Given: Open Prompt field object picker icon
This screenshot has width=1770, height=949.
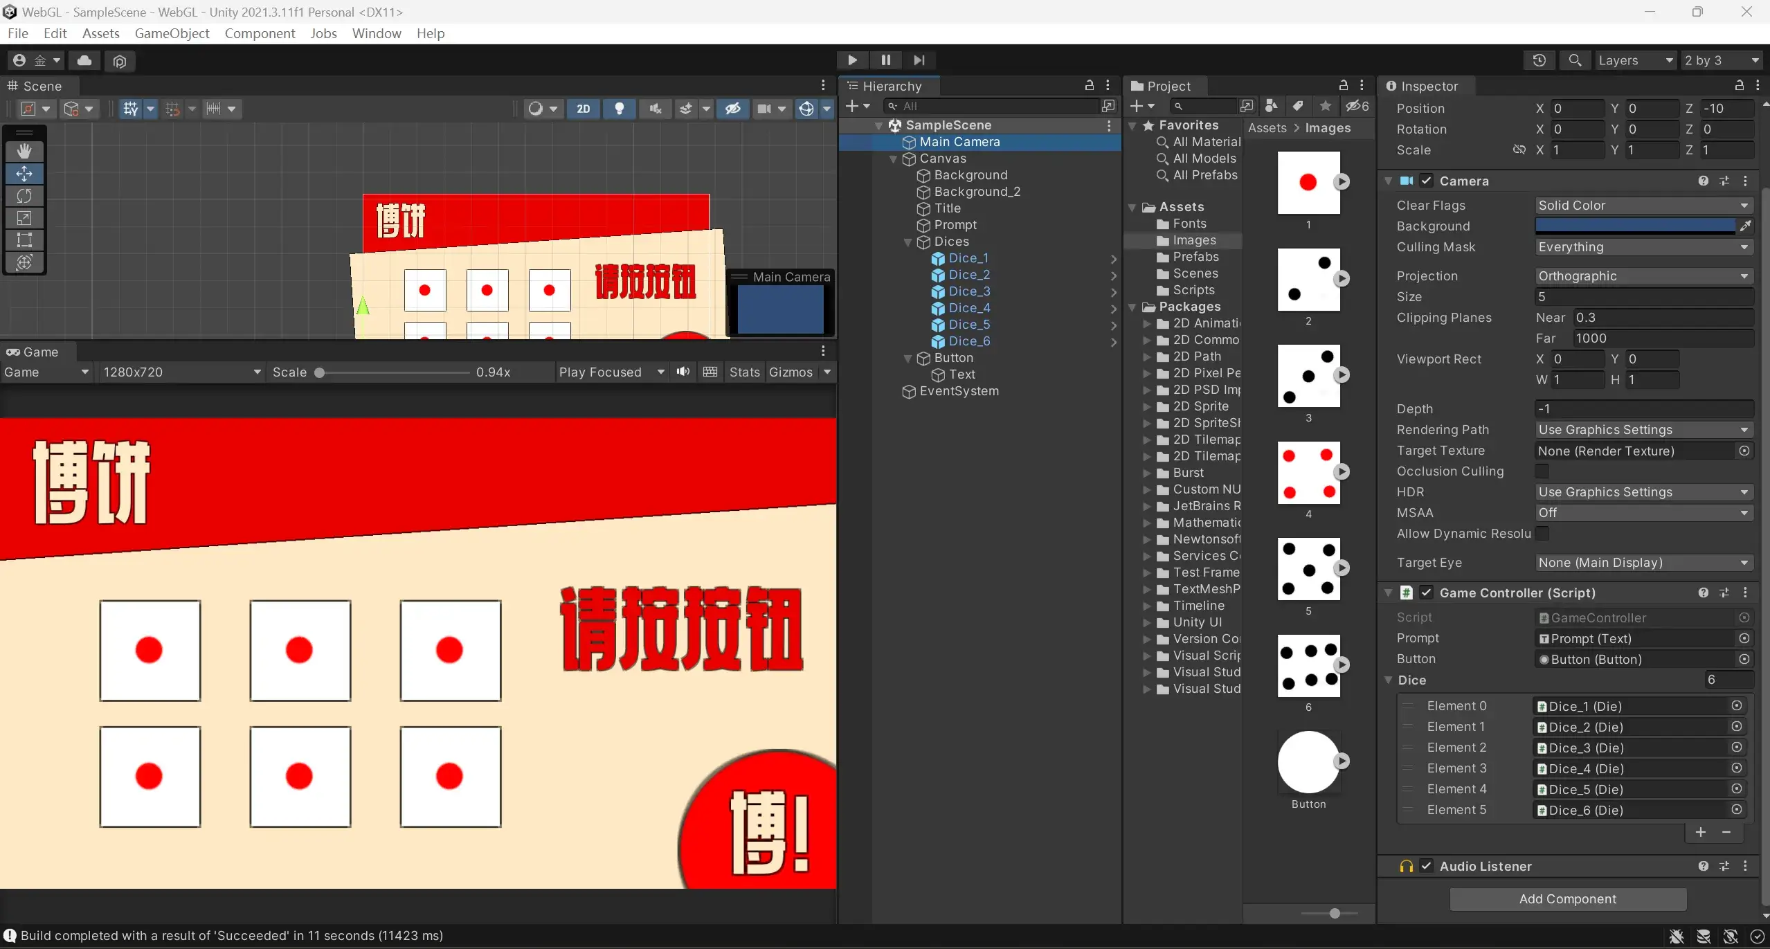Looking at the screenshot, I should 1744,638.
